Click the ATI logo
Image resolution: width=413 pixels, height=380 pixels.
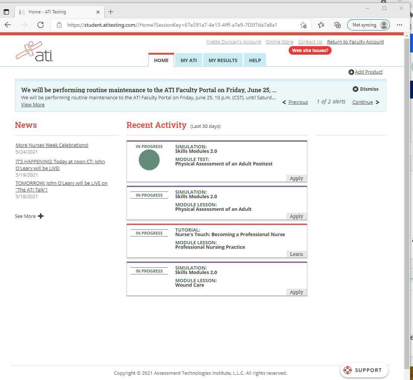pyautogui.click(x=34, y=51)
